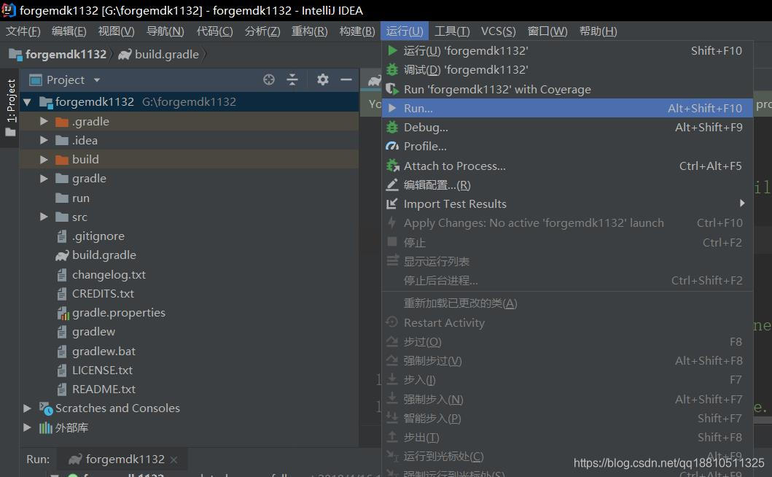Choose 编辑配置...(R) menu entry
Viewport: 772px width, 477px height.
coord(567,185)
